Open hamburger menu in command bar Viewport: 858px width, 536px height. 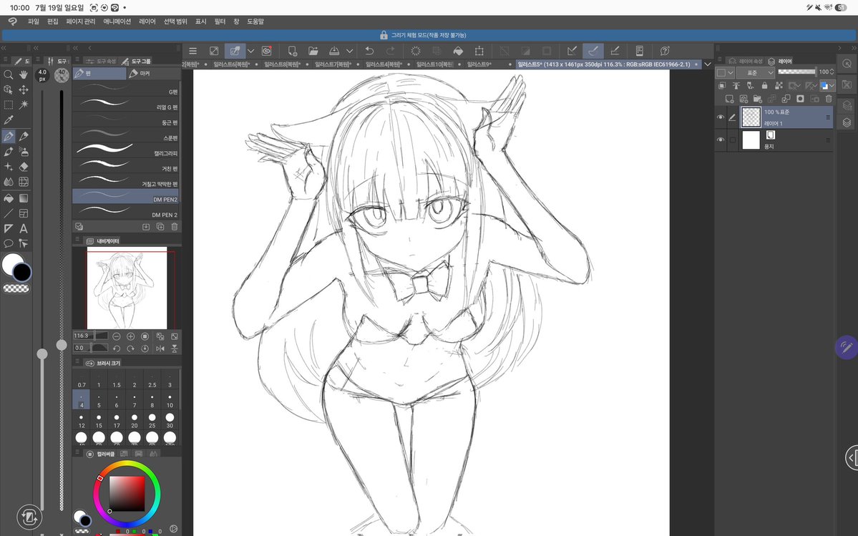tap(192, 51)
